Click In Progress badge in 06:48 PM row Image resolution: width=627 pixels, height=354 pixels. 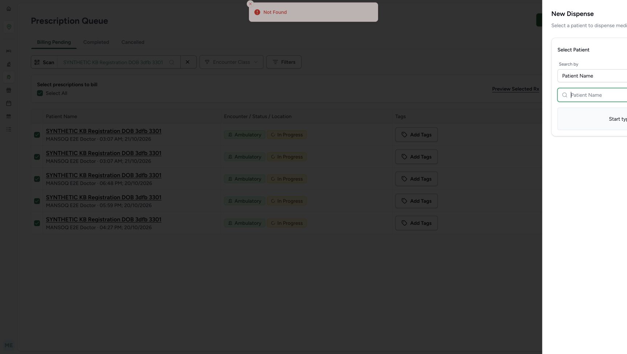coord(287,179)
